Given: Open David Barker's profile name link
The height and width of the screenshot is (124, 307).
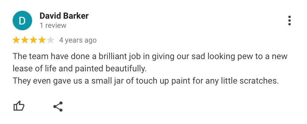Looking at the screenshot, I should tap(64, 16).
